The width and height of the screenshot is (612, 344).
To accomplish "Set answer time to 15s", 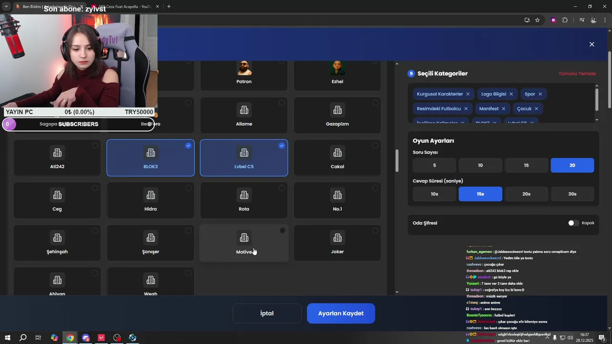I will [481, 194].
